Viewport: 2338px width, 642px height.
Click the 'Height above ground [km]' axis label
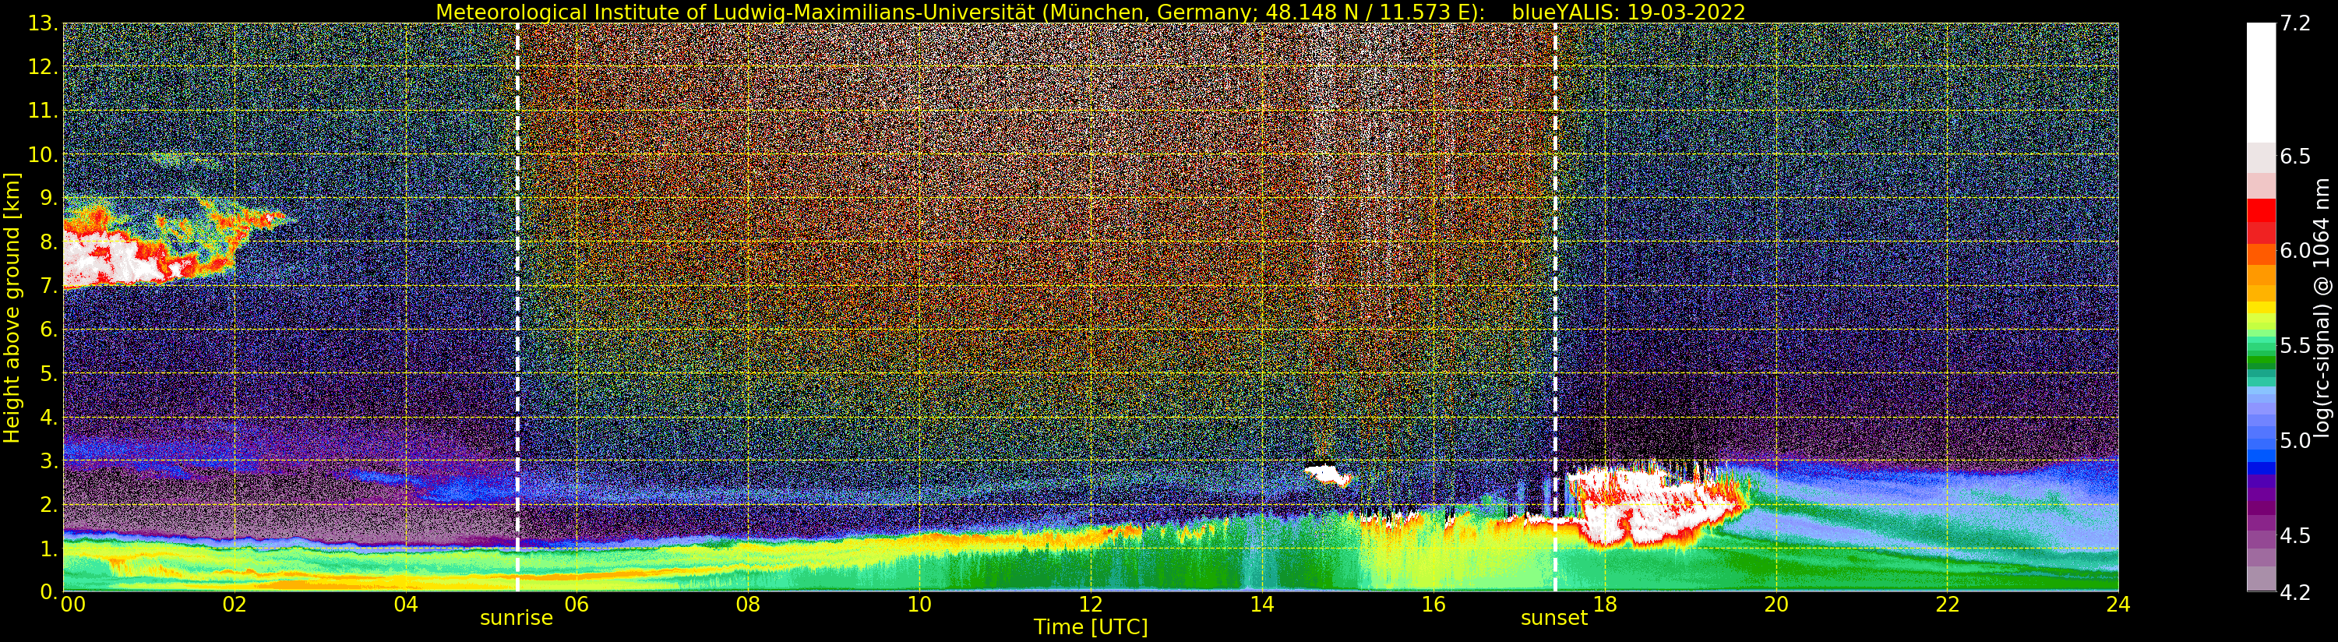point(12,308)
